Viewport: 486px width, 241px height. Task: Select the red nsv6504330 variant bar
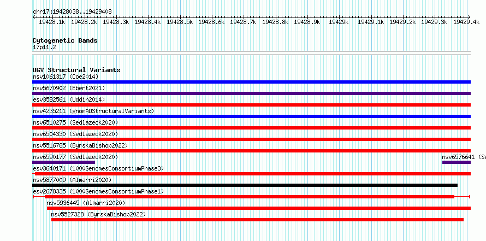coord(251,139)
